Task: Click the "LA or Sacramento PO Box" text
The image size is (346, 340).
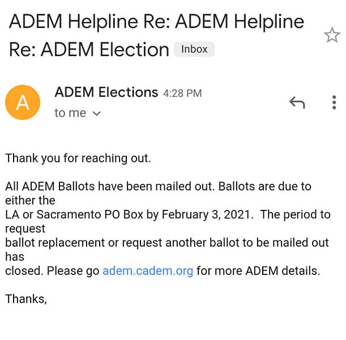Action: (x=74, y=214)
